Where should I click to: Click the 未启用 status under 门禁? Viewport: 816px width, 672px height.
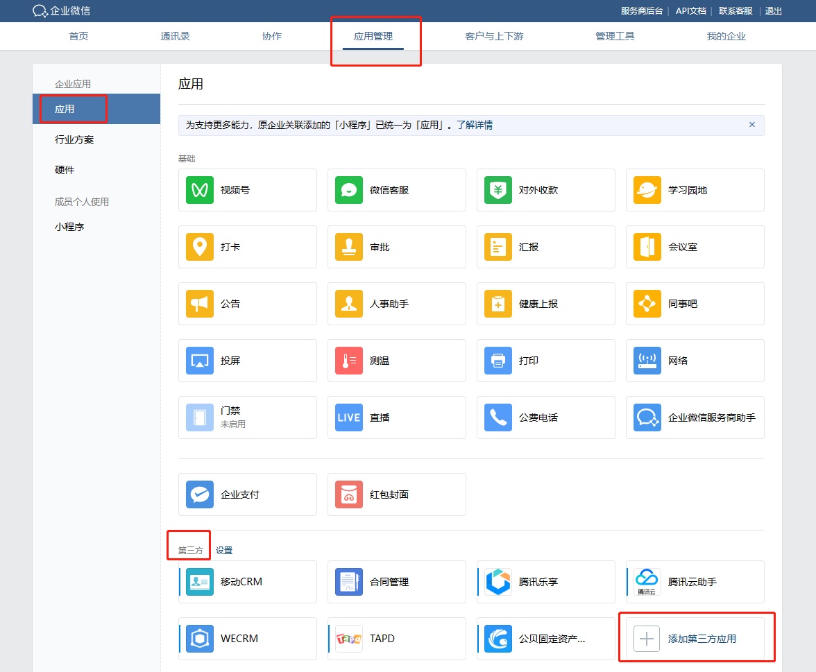[232, 424]
